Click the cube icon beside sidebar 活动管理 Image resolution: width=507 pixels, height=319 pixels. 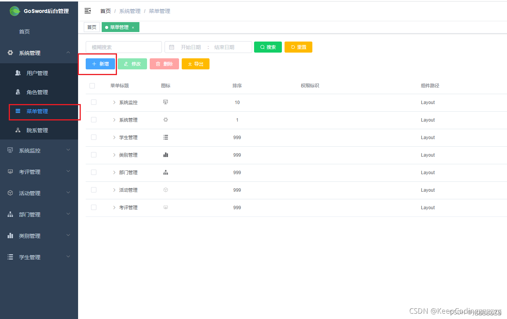pos(10,193)
